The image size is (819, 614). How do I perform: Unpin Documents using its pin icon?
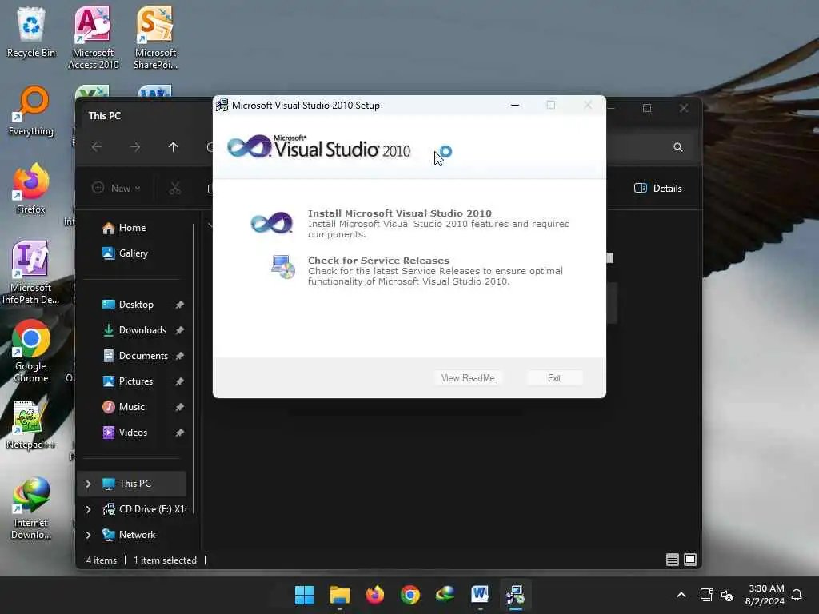tap(179, 356)
